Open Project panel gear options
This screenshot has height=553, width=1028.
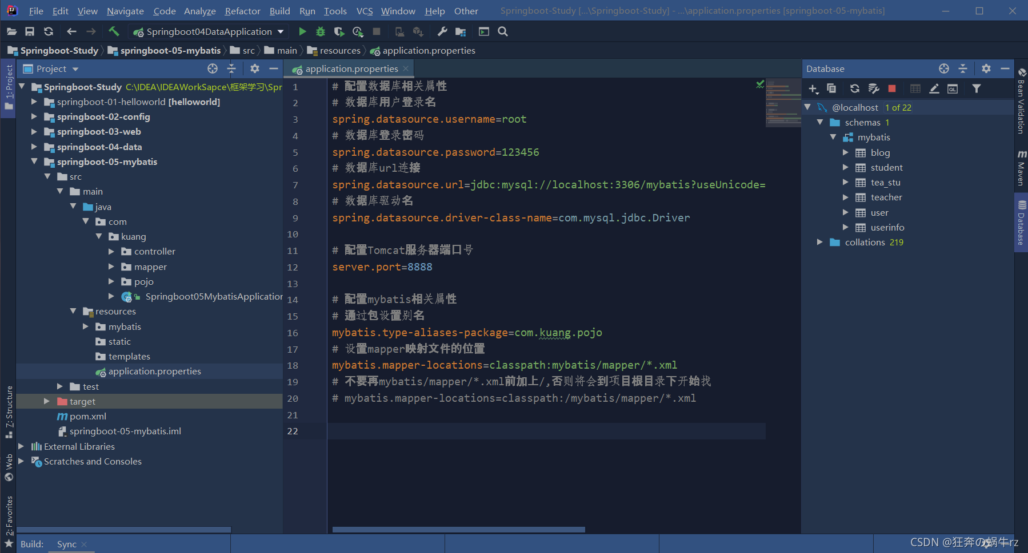pos(255,68)
